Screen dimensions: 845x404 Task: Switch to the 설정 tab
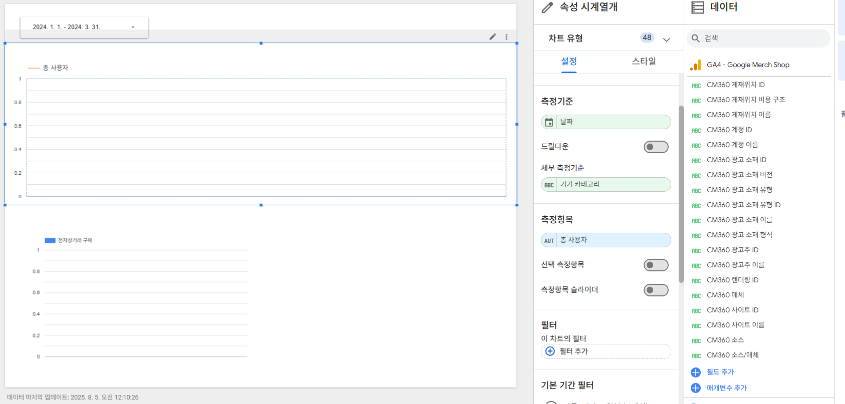569,61
